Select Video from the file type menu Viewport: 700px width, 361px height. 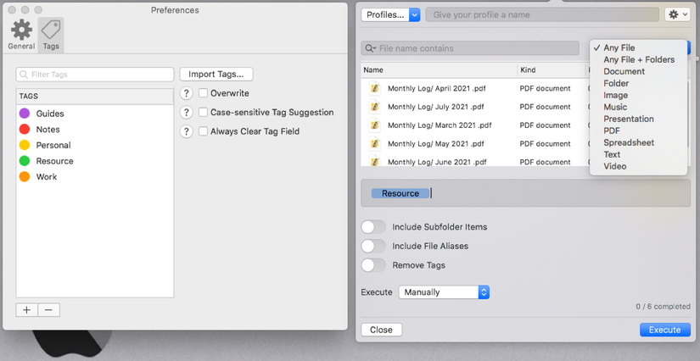638,166
